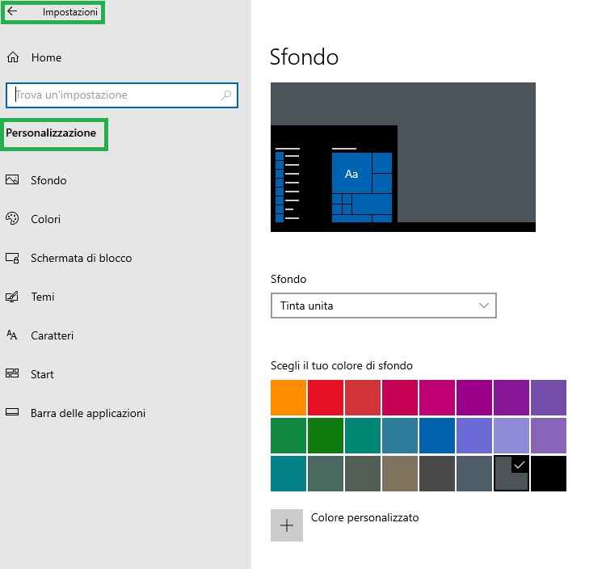Viewport: 606px width, 569px height.
Task: Click the search magnifier icon
Action: click(x=226, y=95)
